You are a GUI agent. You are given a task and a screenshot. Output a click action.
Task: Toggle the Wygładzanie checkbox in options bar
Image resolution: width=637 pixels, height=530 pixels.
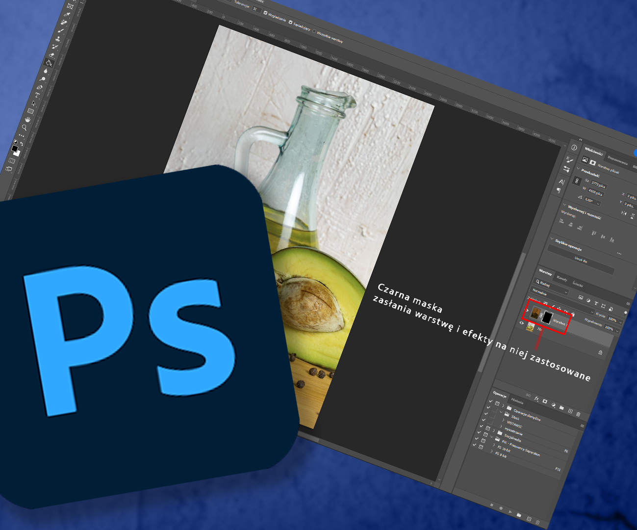pyautogui.click(x=265, y=13)
